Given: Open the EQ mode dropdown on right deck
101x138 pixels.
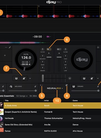Looking at the screenshot, I should click(59, 49).
